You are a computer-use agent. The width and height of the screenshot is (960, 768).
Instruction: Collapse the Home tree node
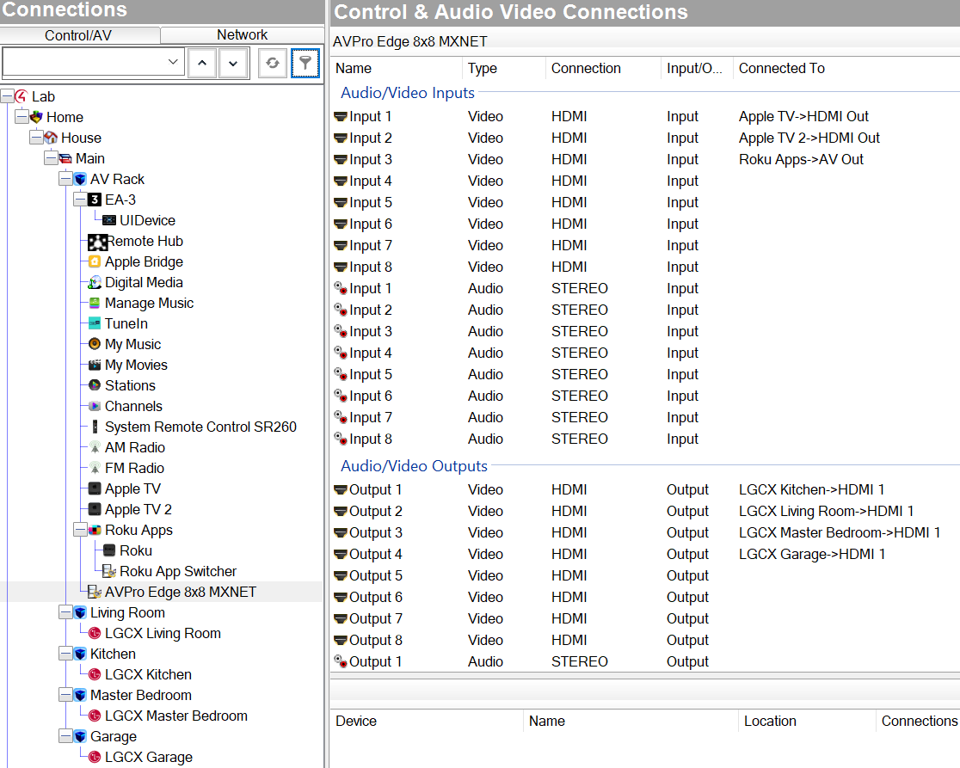pos(22,117)
